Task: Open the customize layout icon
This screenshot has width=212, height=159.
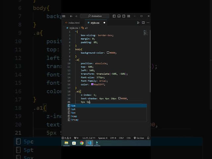Action: point(129,16)
